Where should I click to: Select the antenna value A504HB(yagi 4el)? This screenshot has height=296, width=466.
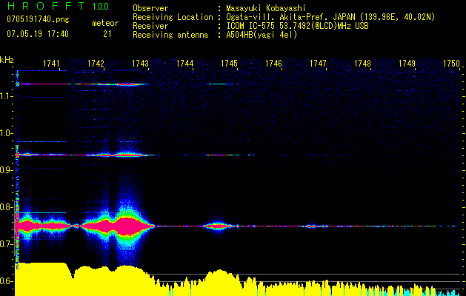pos(262,35)
